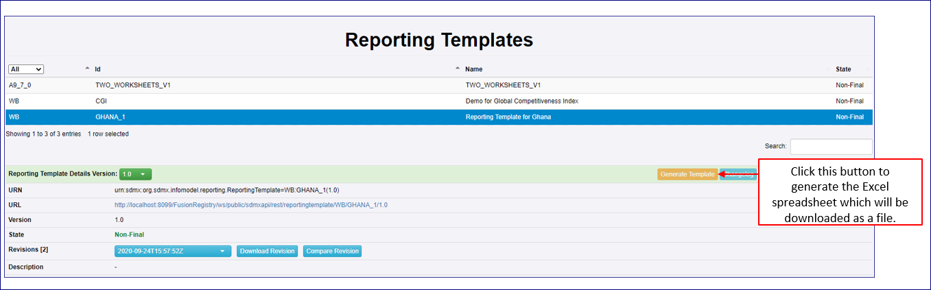
Task: Focus the Search input field
Action: coord(831,147)
